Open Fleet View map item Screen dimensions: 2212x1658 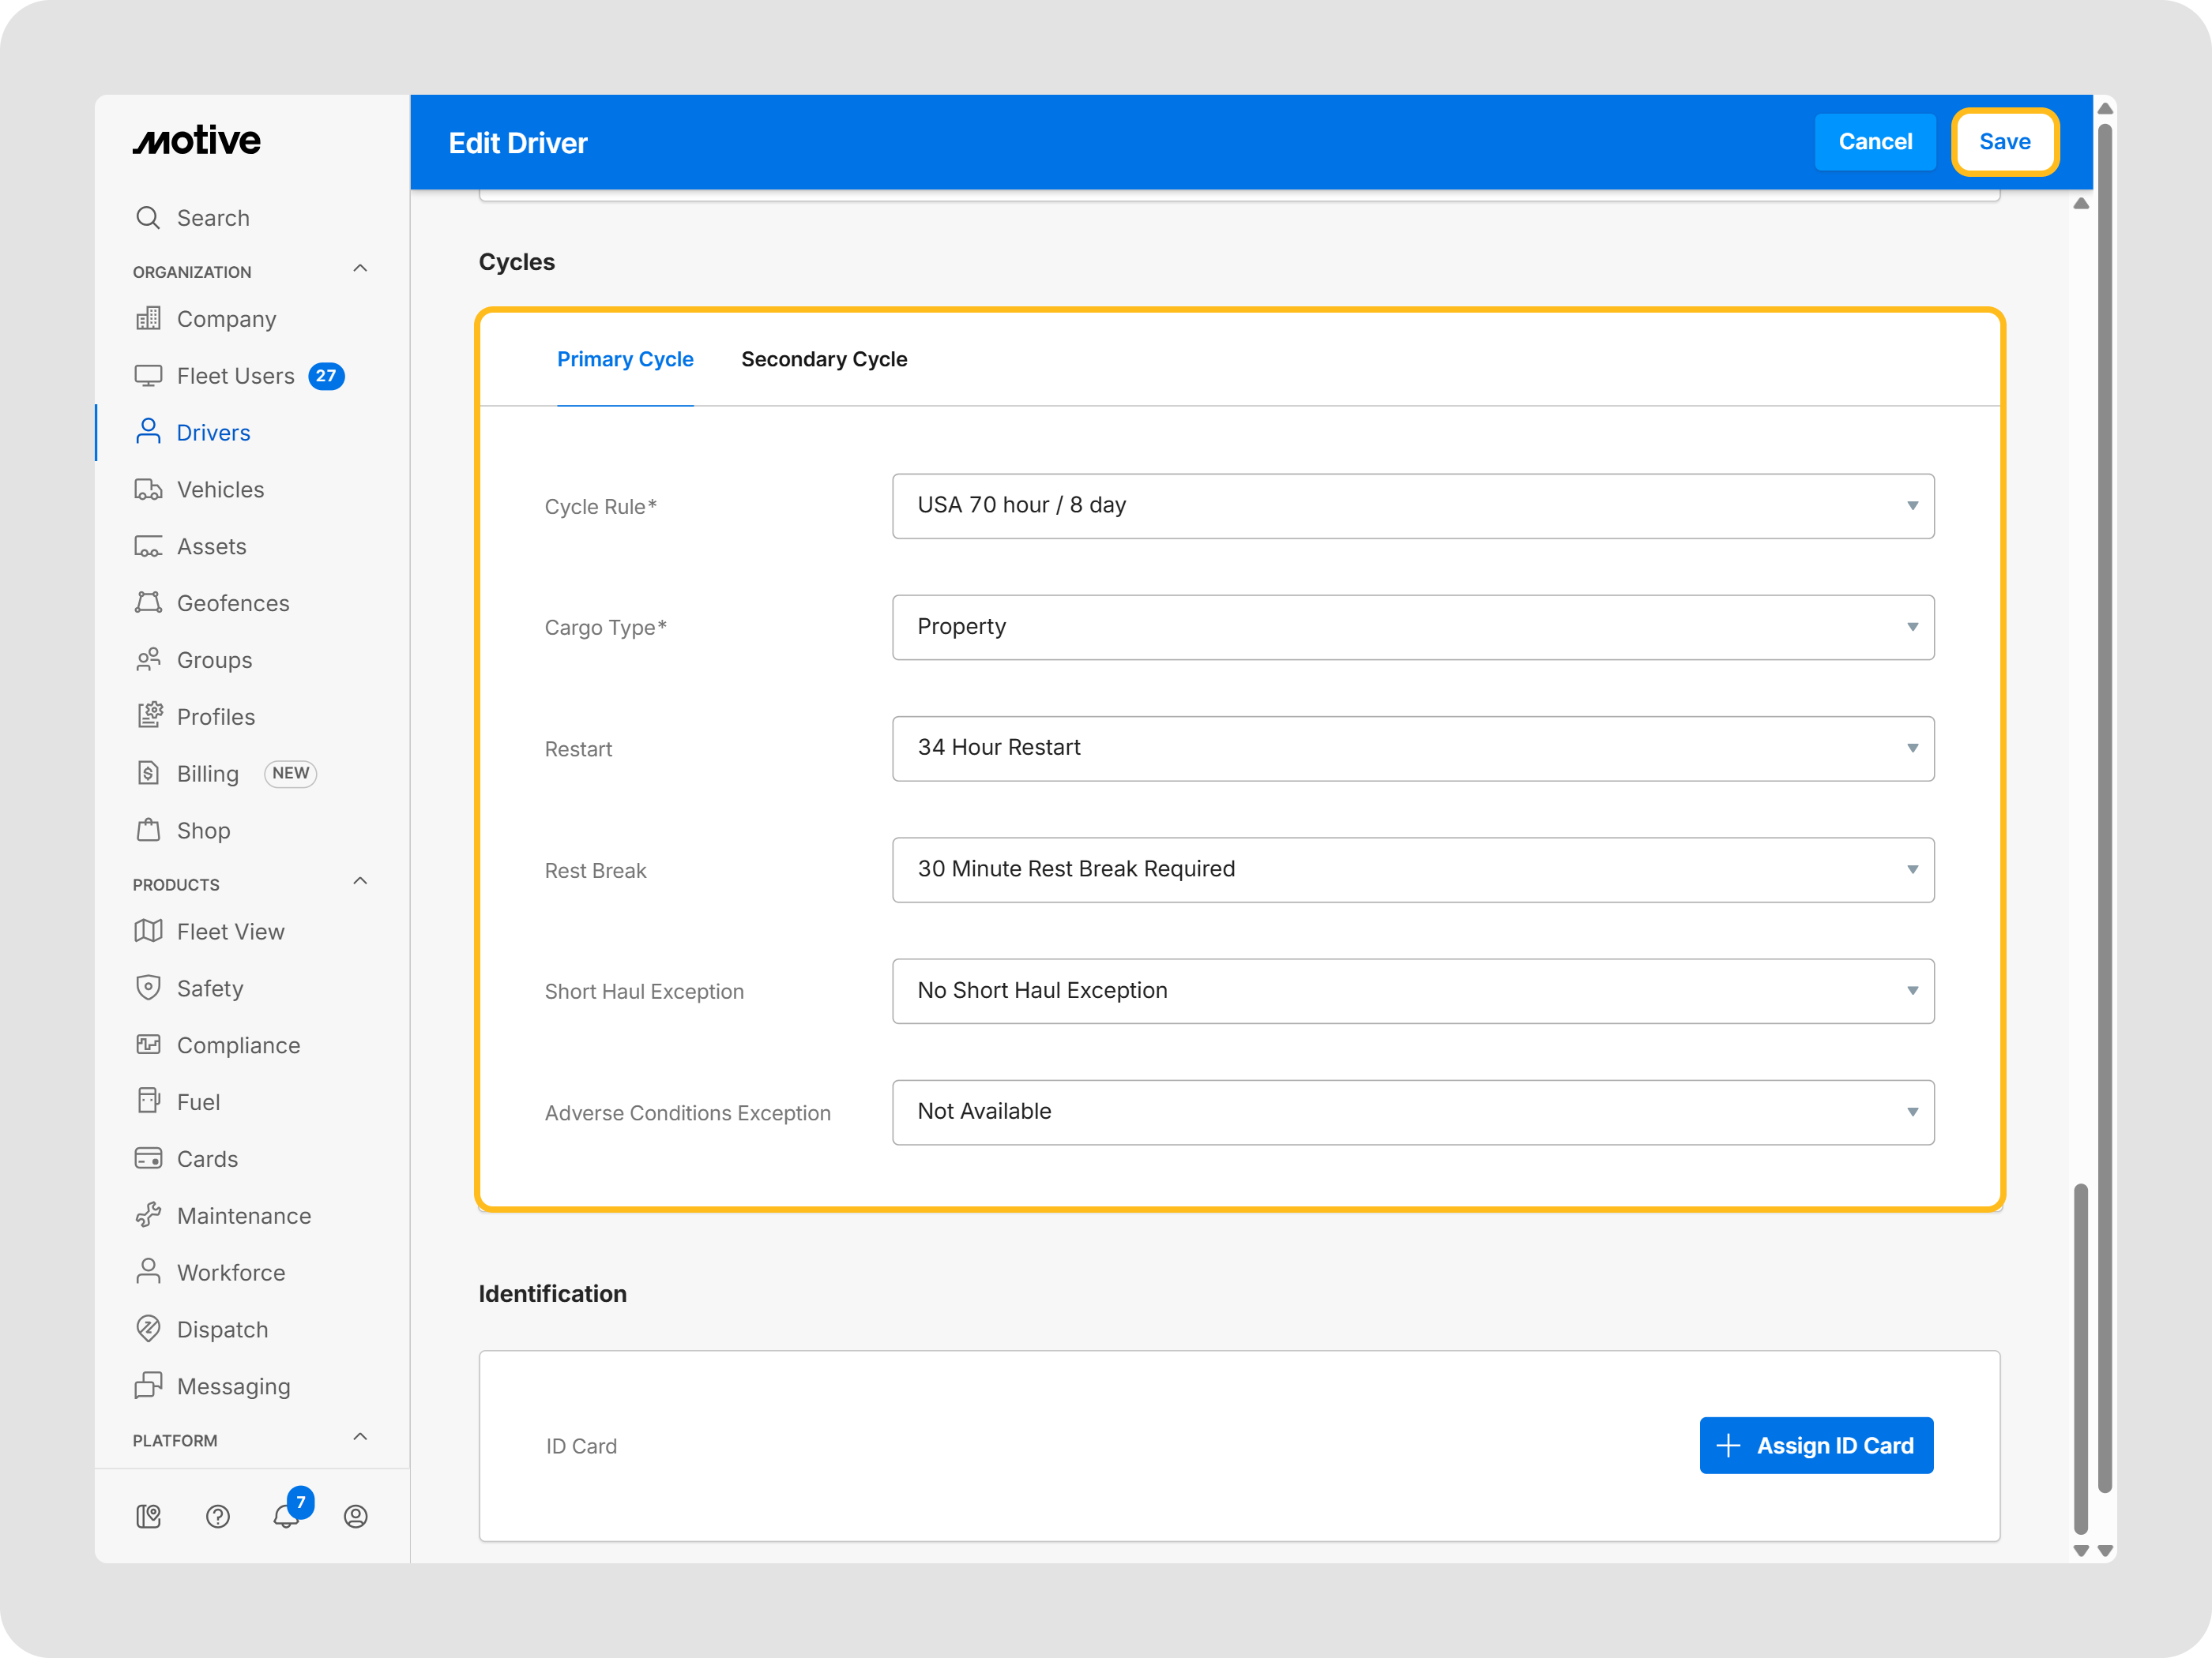click(230, 932)
